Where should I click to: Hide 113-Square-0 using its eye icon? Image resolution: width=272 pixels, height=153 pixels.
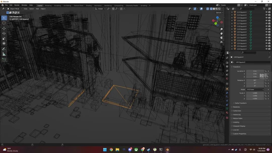tap(266, 12)
